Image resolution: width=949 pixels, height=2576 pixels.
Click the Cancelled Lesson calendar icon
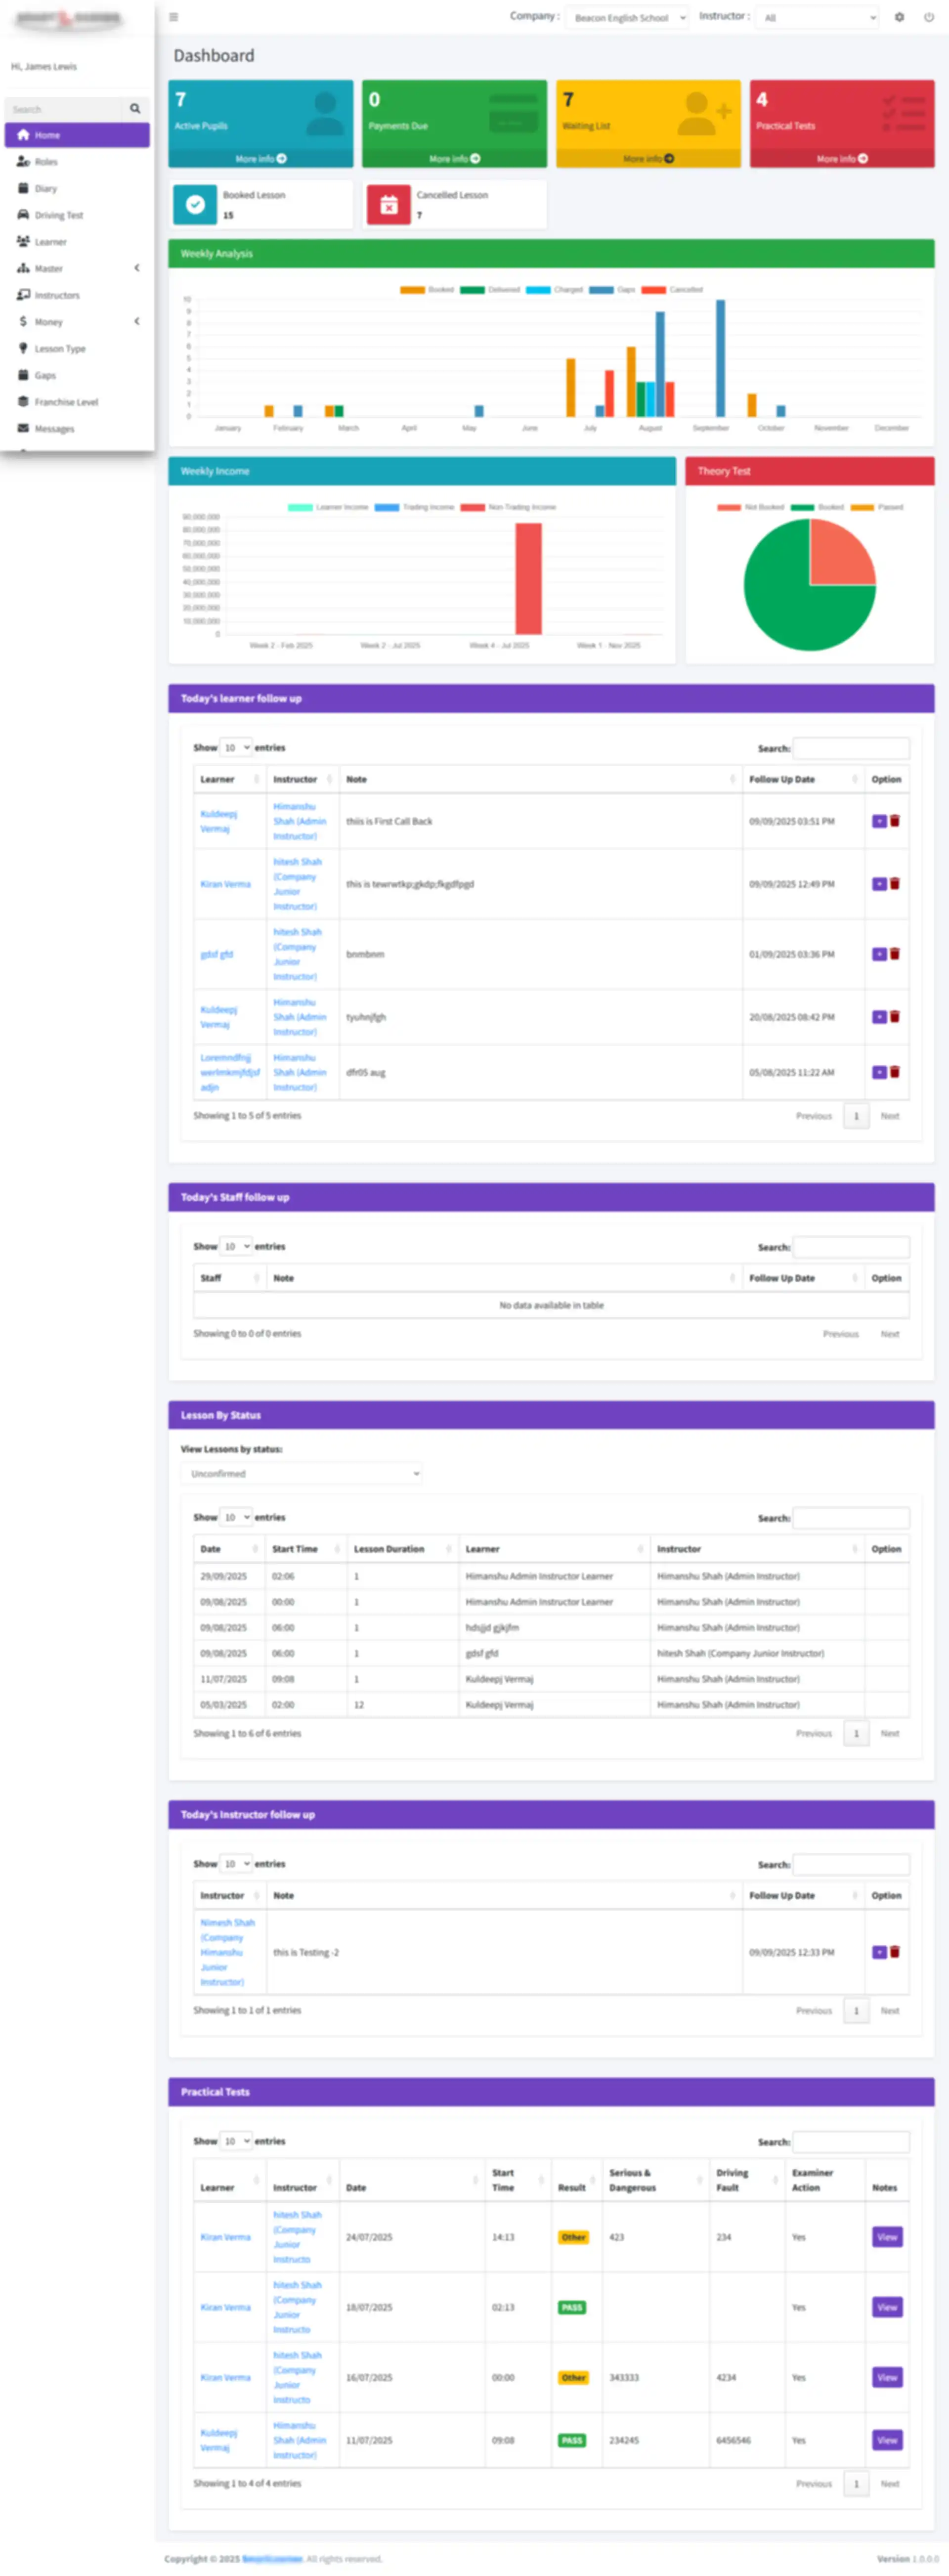389,205
